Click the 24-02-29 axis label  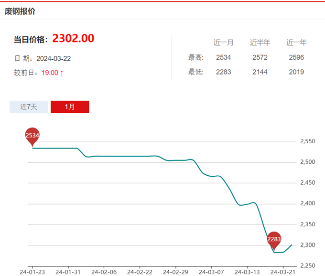[x=175, y=272]
